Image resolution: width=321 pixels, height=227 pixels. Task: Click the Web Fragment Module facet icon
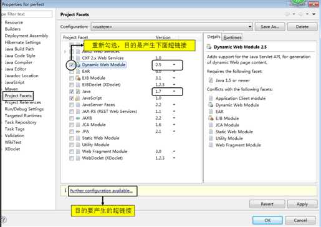click(78, 152)
